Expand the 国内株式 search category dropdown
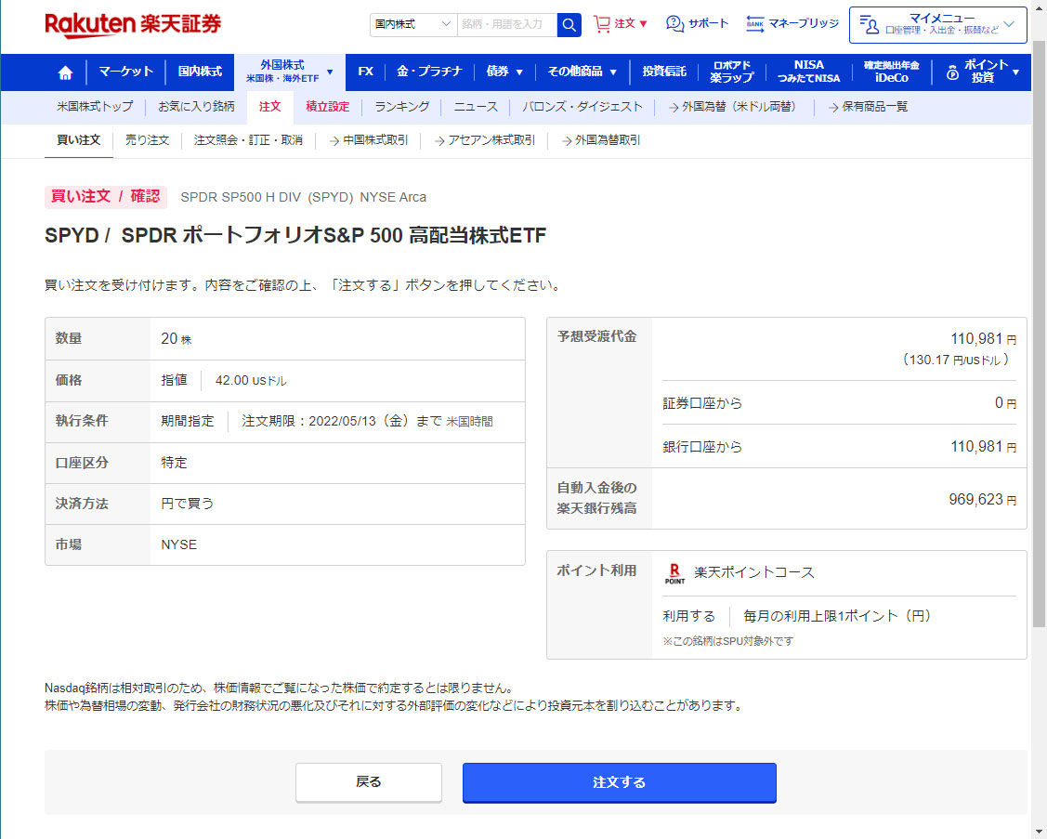The width and height of the screenshot is (1047, 839). coord(413,24)
